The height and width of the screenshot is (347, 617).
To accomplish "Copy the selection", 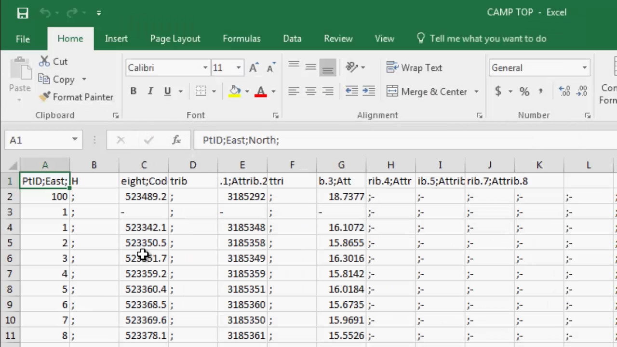I will coord(57,79).
